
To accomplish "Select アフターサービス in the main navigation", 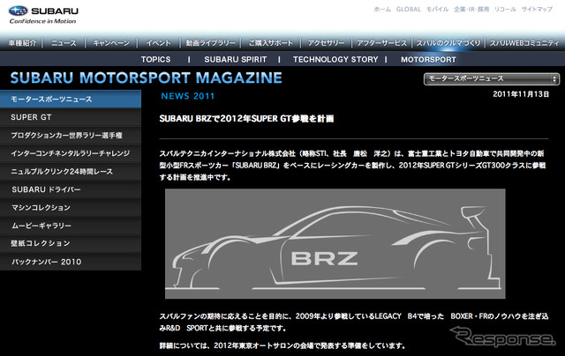I will [x=381, y=43].
